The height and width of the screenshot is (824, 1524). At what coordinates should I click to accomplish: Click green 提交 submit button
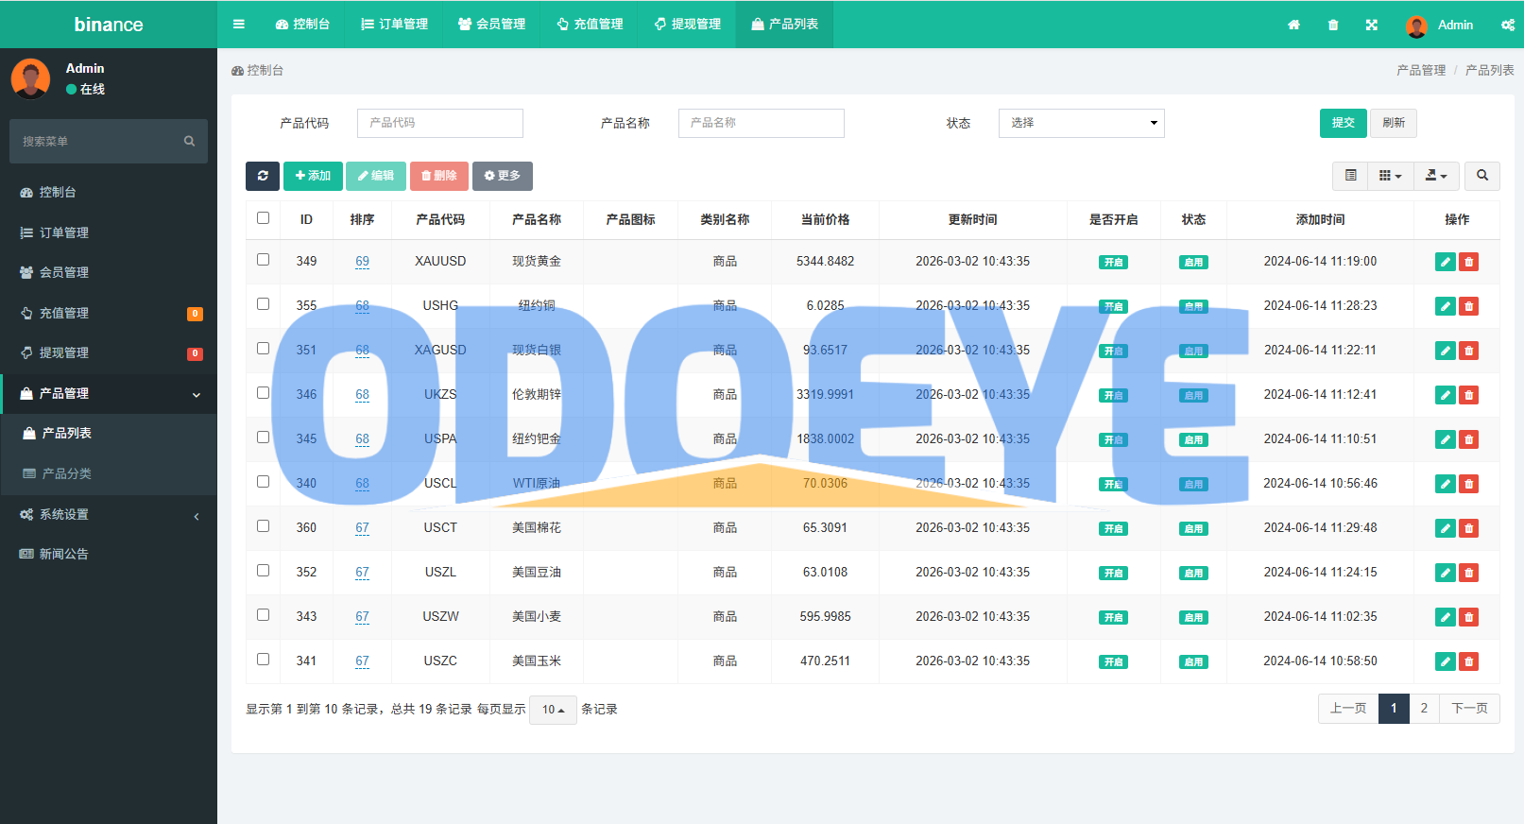tap(1344, 123)
